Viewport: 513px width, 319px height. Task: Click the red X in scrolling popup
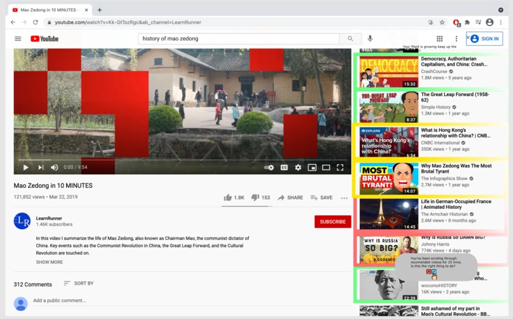428,271
